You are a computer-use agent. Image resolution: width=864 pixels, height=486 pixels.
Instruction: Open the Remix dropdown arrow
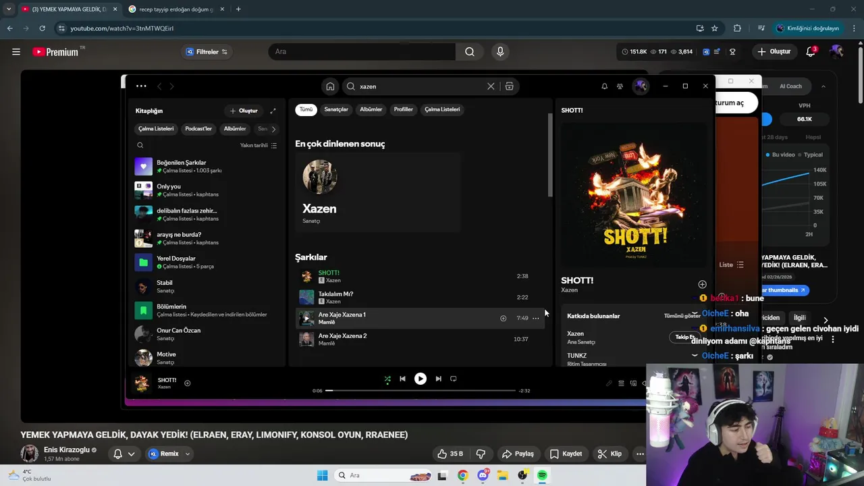pyautogui.click(x=188, y=454)
